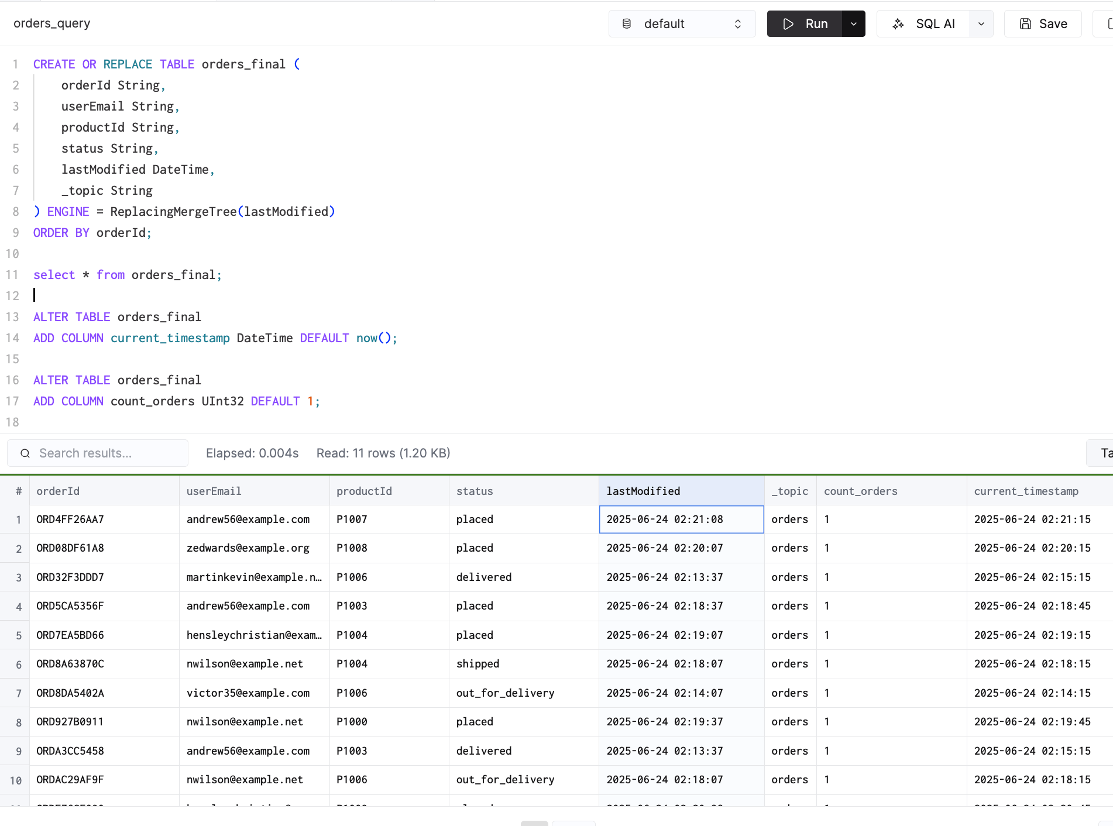Click the play triangle icon in Run
This screenshot has height=826, width=1113.
[x=788, y=24]
